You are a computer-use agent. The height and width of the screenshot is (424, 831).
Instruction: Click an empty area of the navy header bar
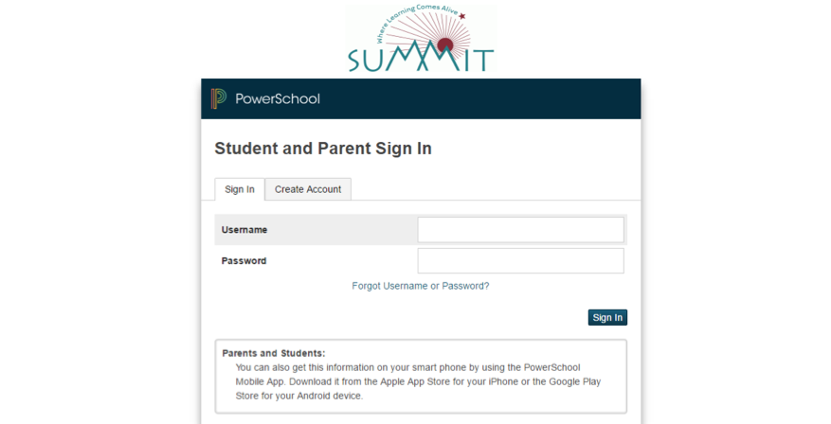[477, 99]
